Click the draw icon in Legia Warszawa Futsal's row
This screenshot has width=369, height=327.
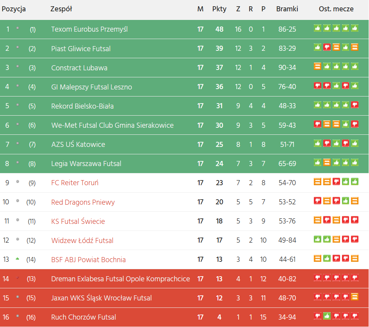327,162
